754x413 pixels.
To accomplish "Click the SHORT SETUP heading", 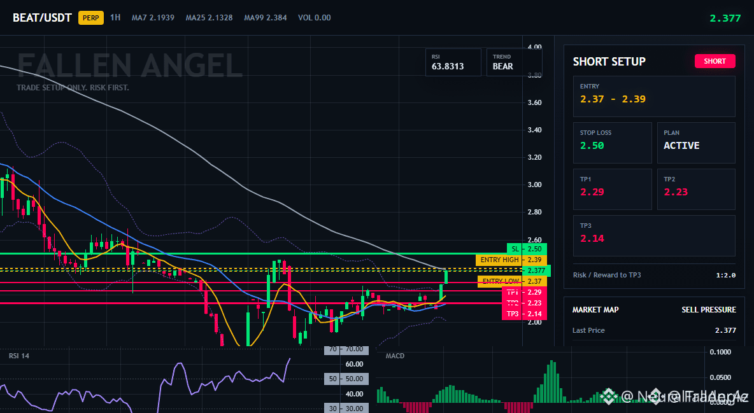I will (609, 62).
